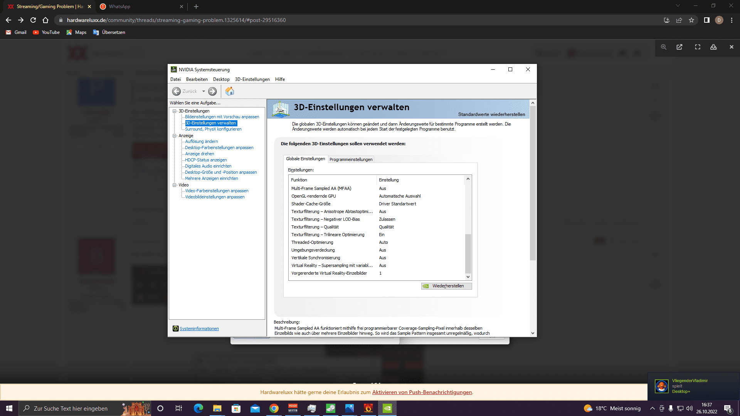Open the Windows Start menu

[9, 408]
